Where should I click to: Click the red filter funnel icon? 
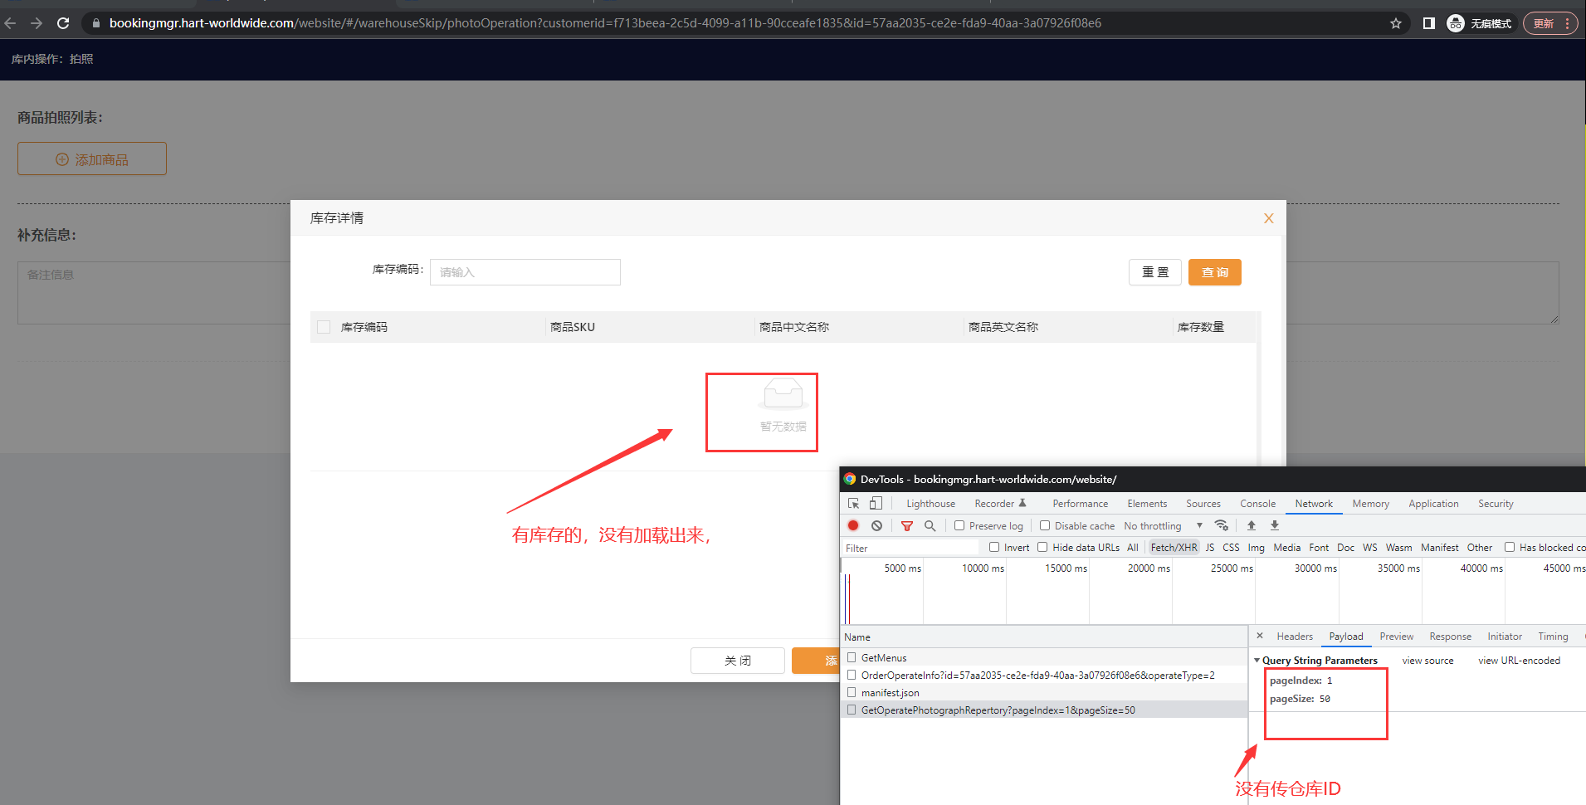tap(906, 525)
